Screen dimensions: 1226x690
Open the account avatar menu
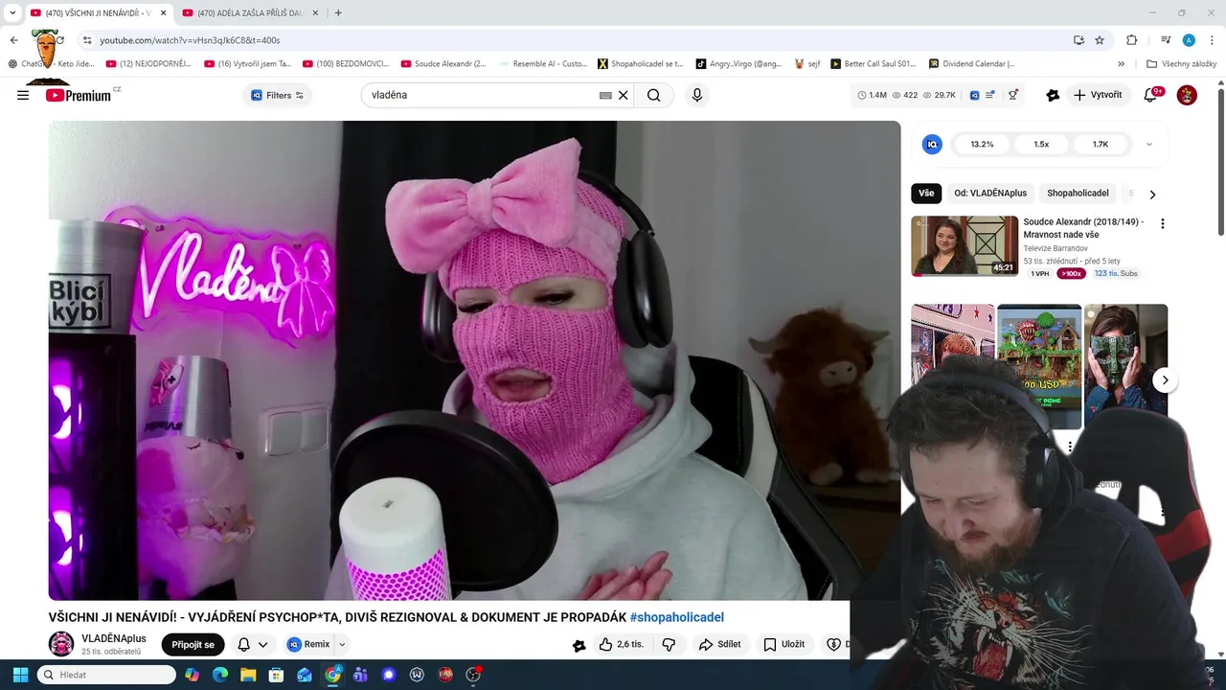[x=1187, y=95]
